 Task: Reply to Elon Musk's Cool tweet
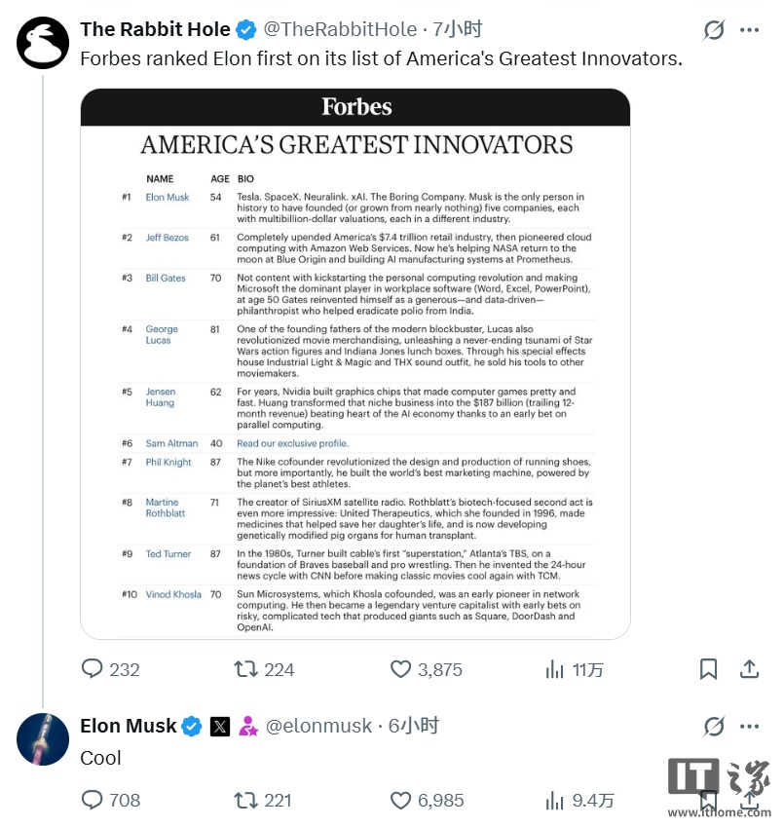pyautogui.click(x=93, y=800)
